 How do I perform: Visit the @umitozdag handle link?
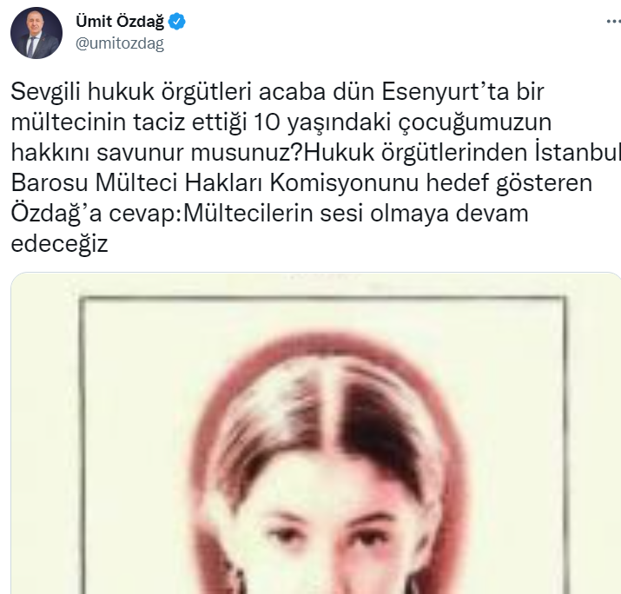click(x=120, y=43)
